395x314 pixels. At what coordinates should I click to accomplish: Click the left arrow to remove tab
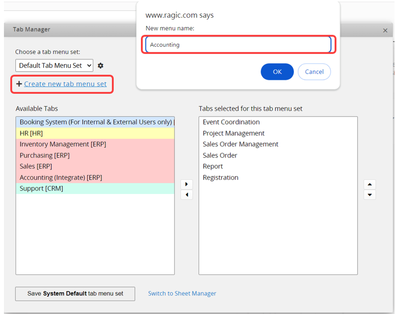186,195
